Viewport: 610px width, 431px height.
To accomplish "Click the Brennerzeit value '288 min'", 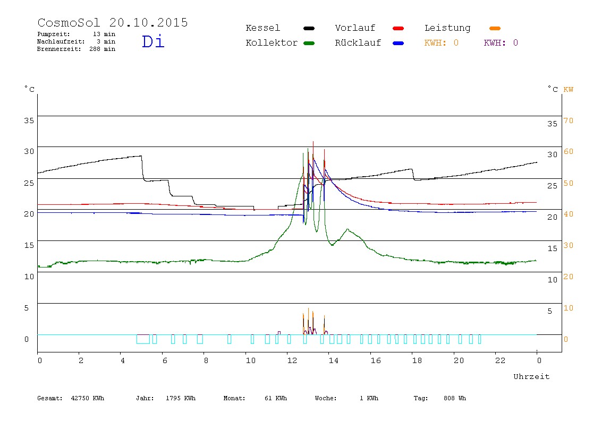I will pyautogui.click(x=103, y=49).
